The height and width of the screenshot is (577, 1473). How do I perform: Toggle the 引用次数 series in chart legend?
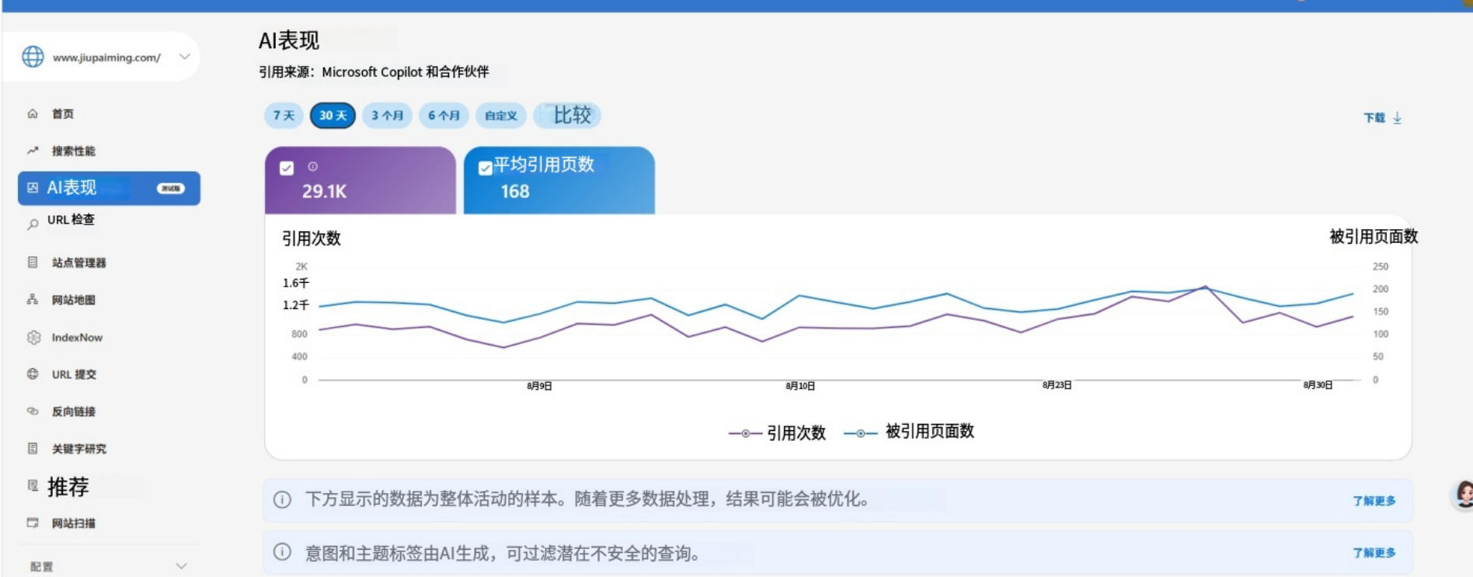point(777,433)
